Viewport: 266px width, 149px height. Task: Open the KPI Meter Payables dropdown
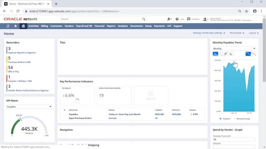point(29,107)
